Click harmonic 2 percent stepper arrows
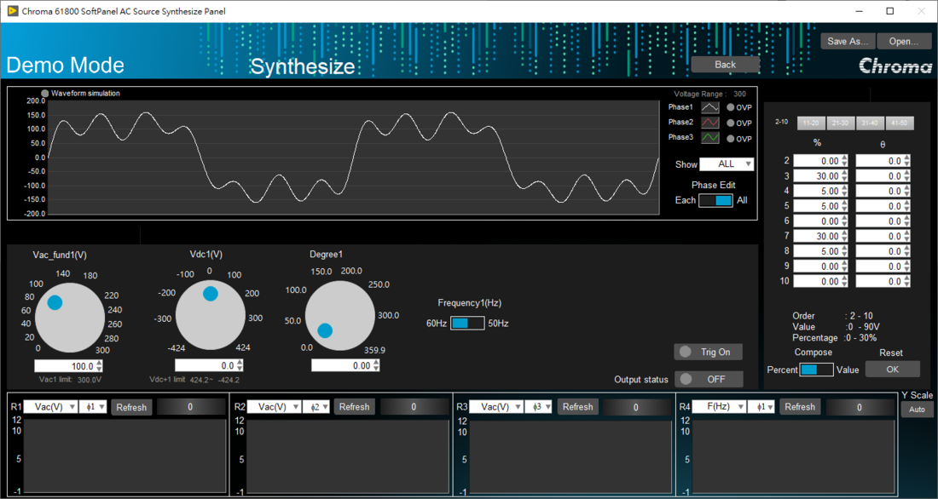Viewport: 938px width, 499px height. pyautogui.click(x=844, y=161)
